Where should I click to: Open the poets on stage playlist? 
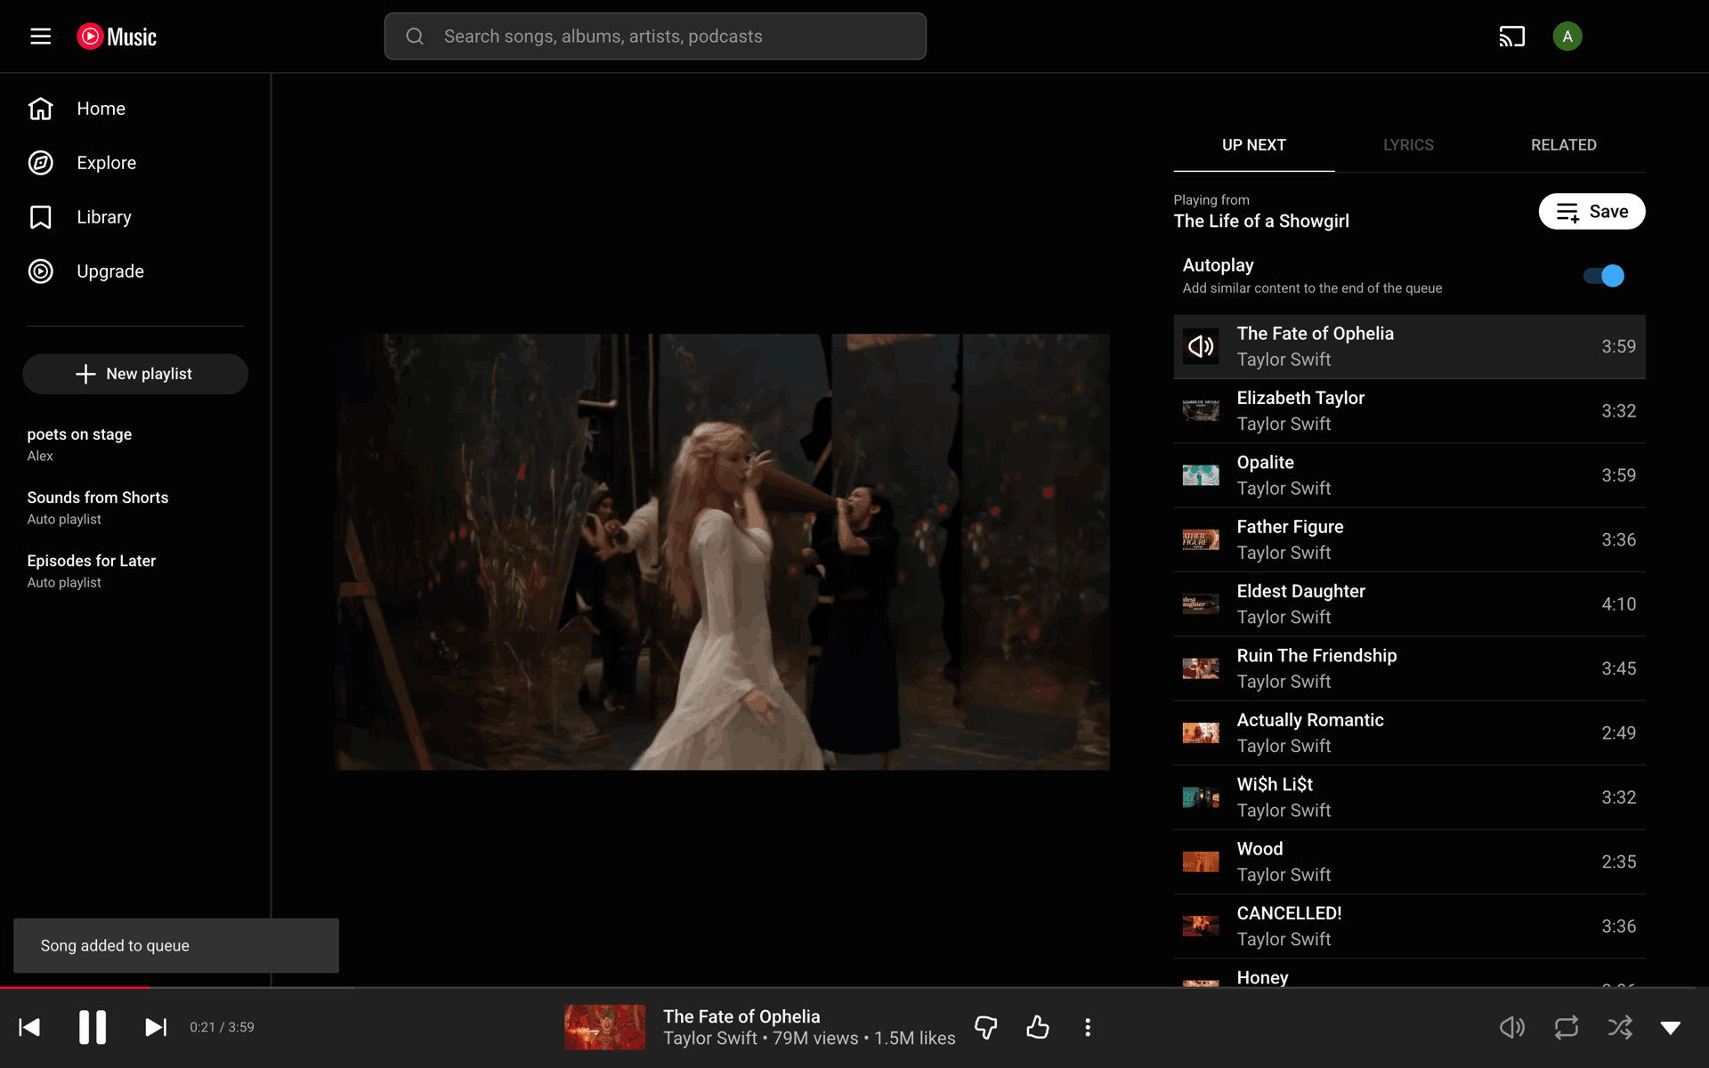coord(135,444)
